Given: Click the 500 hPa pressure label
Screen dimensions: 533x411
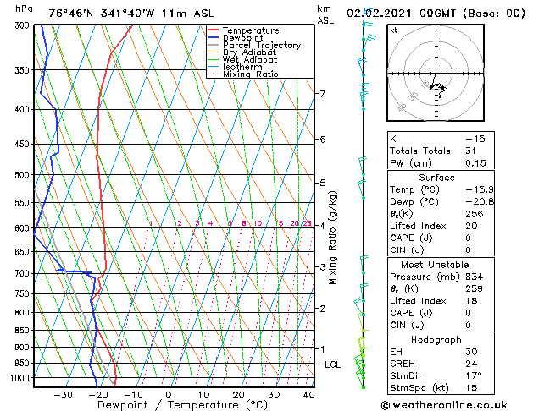Looking at the screenshot, I should point(23,175).
